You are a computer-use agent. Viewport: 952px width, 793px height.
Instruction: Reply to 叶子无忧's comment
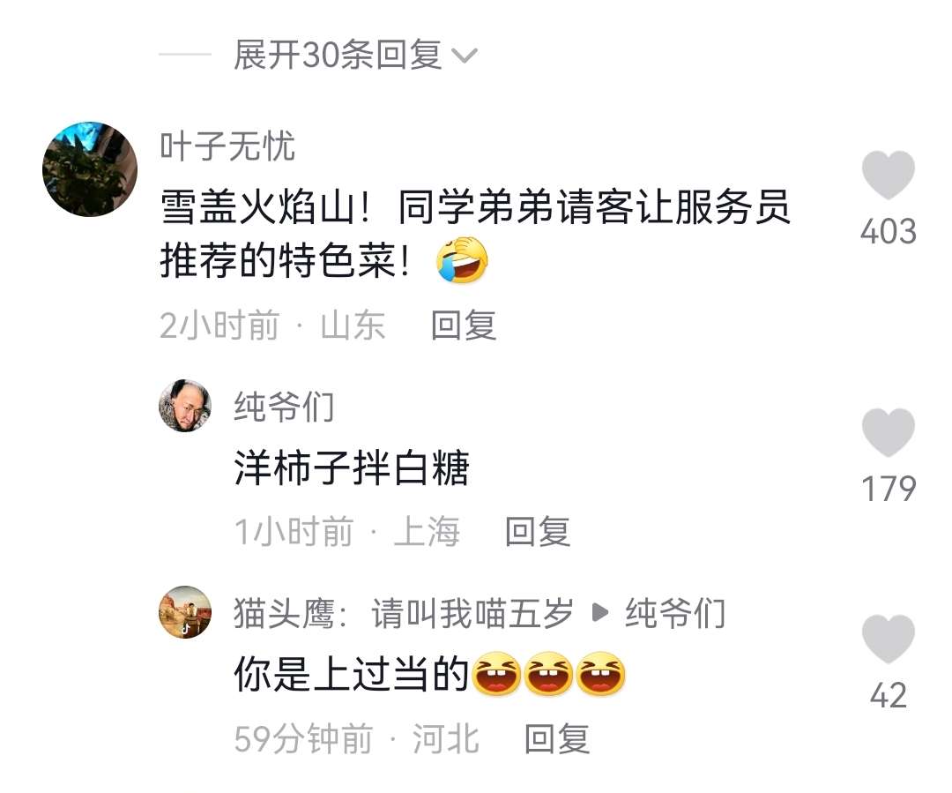coord(464,325)
